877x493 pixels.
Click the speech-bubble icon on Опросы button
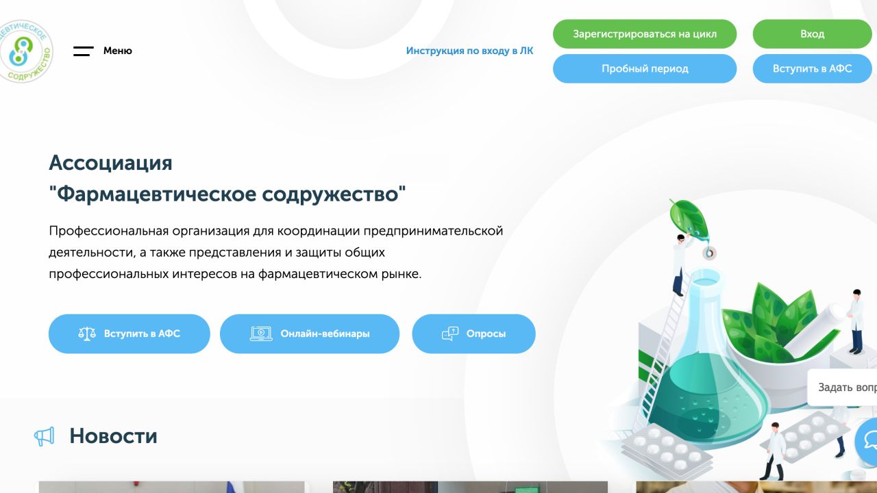click(450, 333)
